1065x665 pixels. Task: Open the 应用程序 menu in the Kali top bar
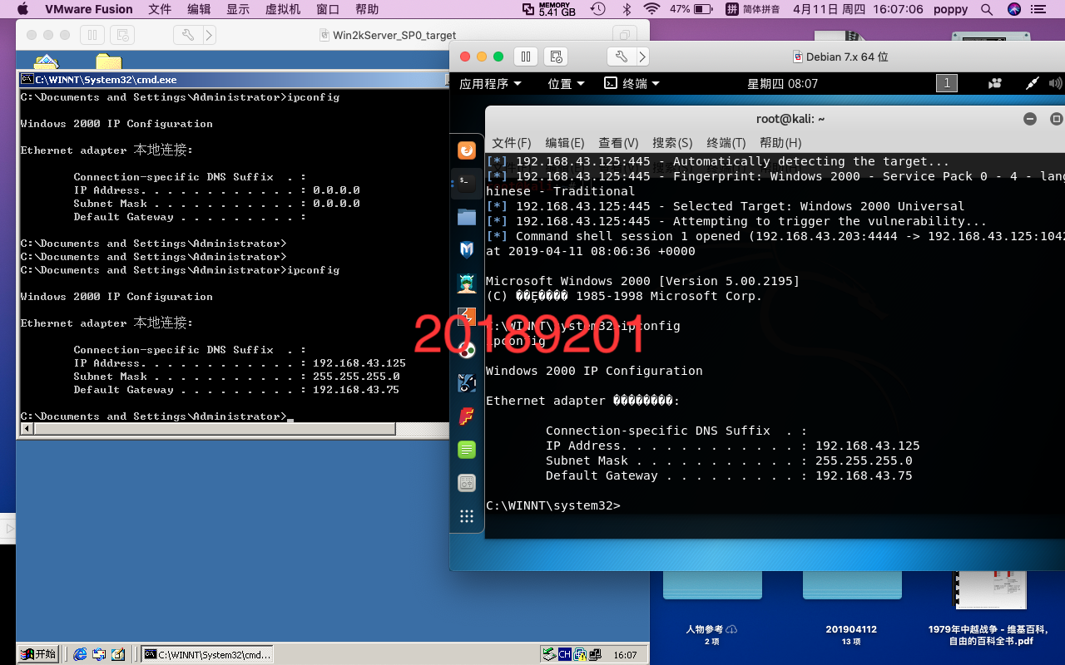490,83
